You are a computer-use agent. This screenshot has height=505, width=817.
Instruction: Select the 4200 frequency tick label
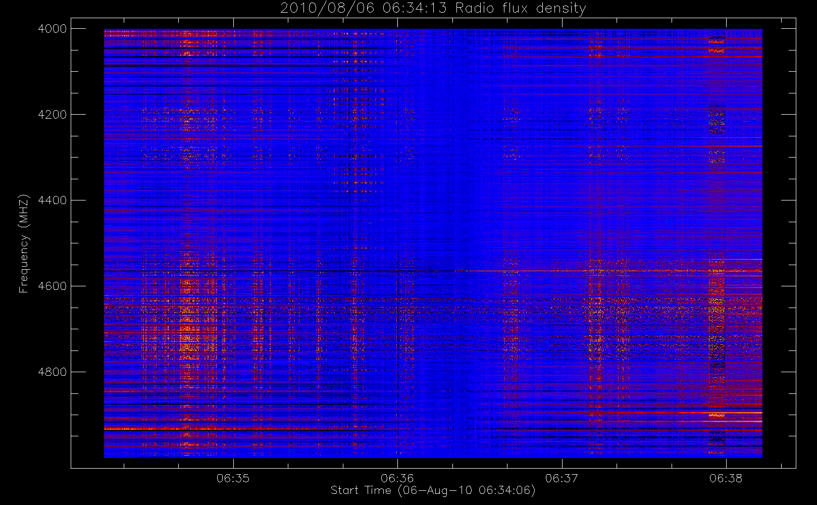53,115
